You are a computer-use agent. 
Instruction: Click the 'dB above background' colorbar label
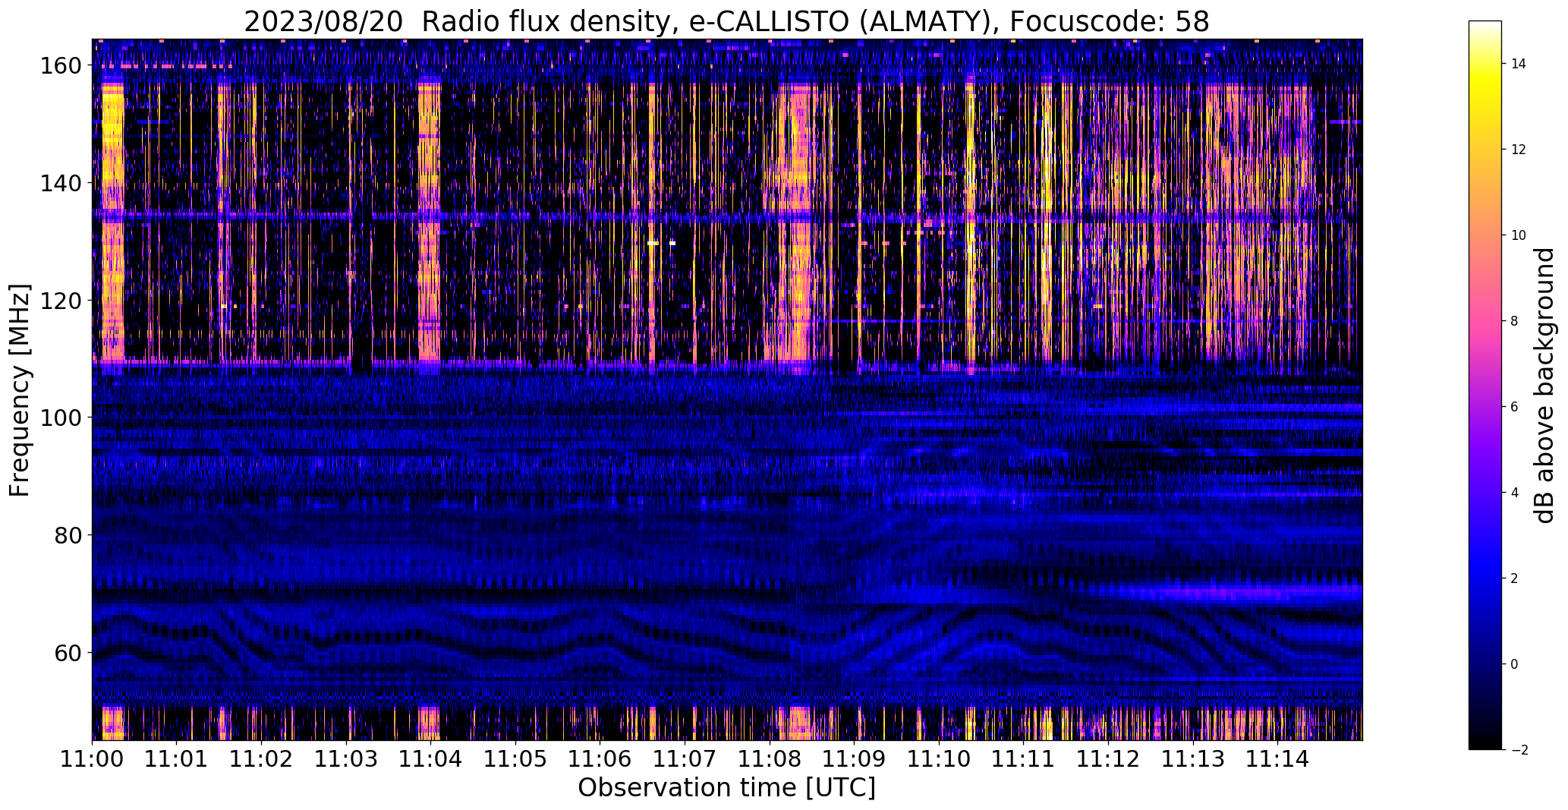tap(1544, 386)
